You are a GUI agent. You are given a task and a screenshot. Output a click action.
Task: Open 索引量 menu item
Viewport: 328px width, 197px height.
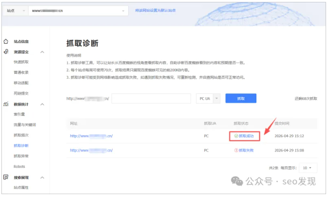pyautogui.click(x=19, y=114)
